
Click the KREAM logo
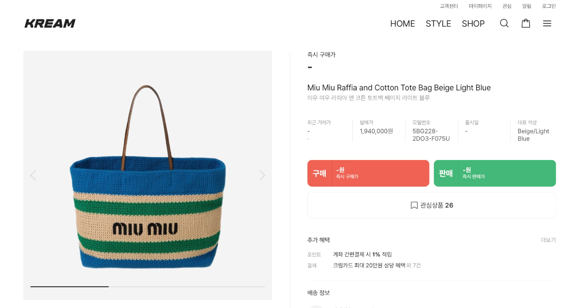50,23
